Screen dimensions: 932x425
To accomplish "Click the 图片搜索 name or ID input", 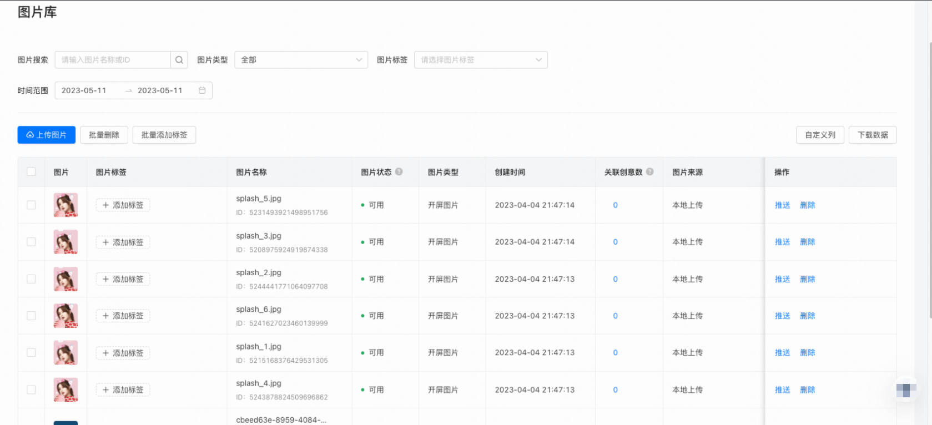I will 113,60.
